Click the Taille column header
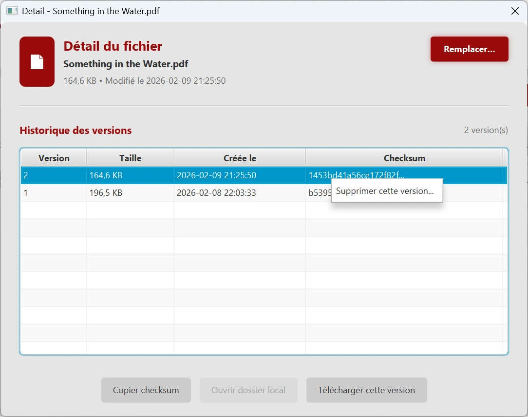This screenshot has height=417, width=528. (x=130, y=158)
